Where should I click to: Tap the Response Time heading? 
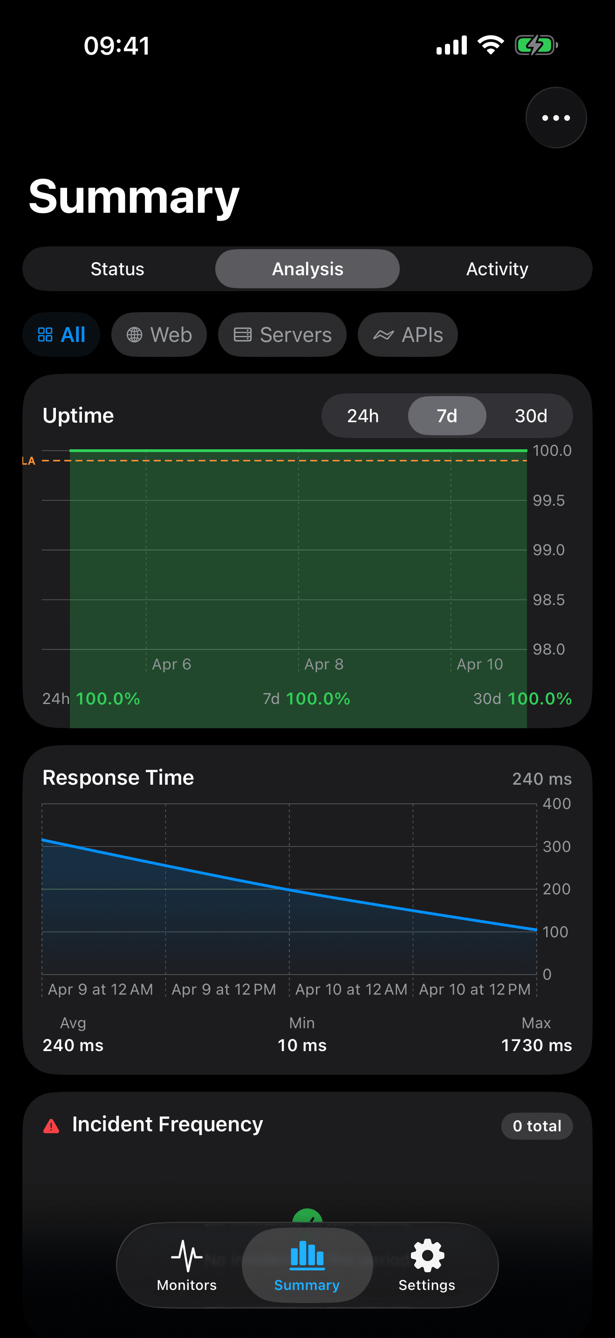(118, 777)
